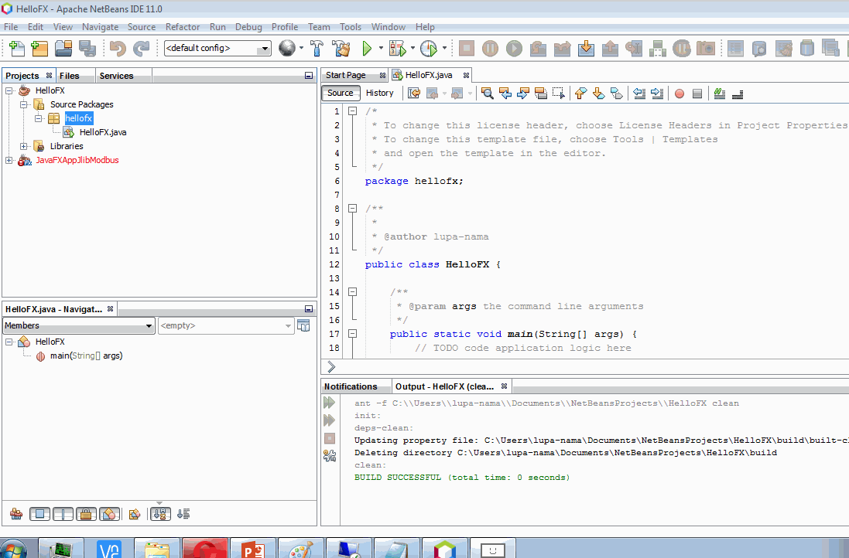The height and width of the screenshot is (558, 849).
Task: Switch to the Notifications tab
Action: [351, 386]
